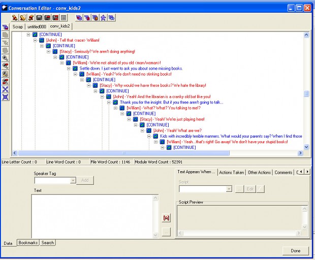Image resolution: width=315 pixels, height=260 pixels.
Task: Select the line 'Yeah! What are we?'
Action: (178, 131)
